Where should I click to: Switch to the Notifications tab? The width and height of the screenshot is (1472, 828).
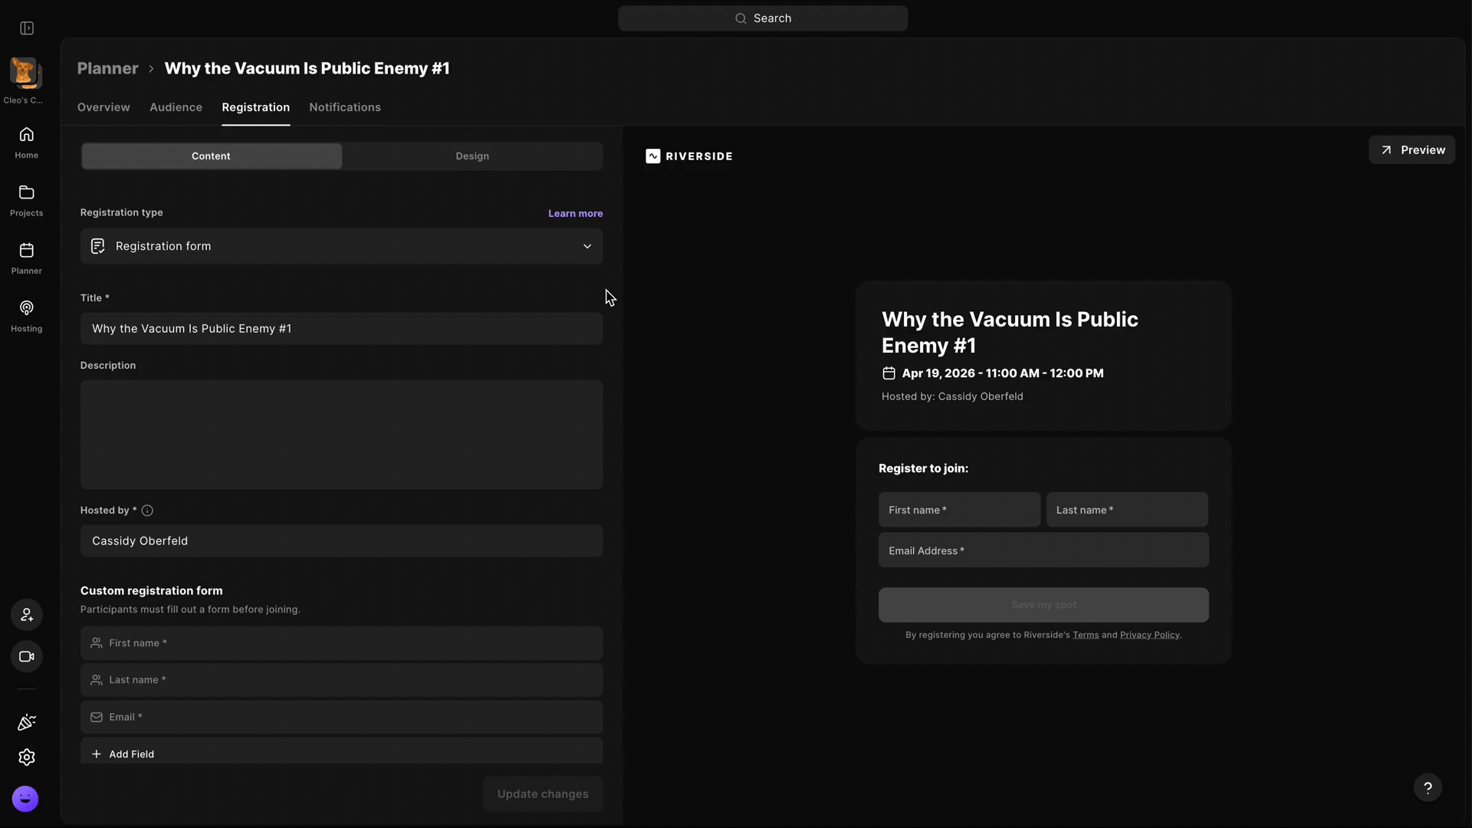coord(345,107)
